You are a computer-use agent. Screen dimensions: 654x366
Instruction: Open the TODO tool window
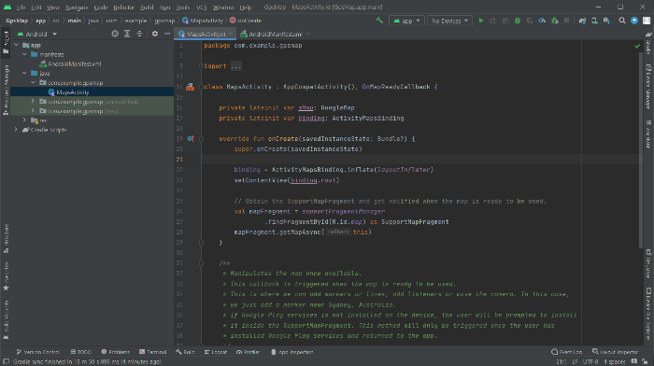click(81, 352)
